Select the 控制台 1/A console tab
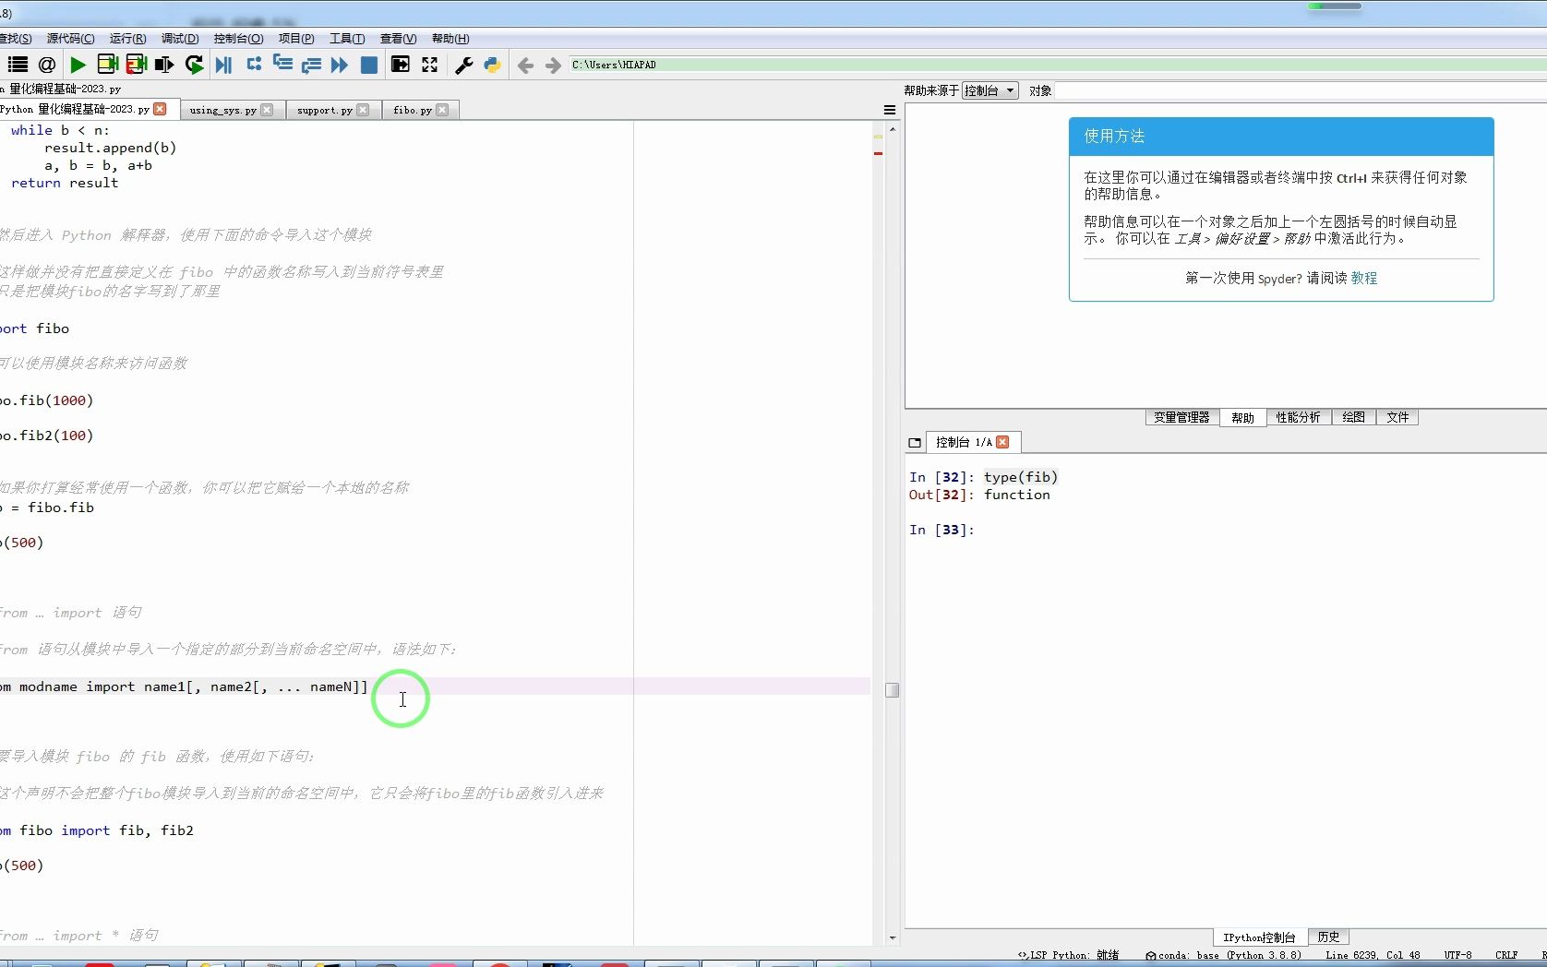Viewport: 1547px width, 967px height. tap(964, 442)
